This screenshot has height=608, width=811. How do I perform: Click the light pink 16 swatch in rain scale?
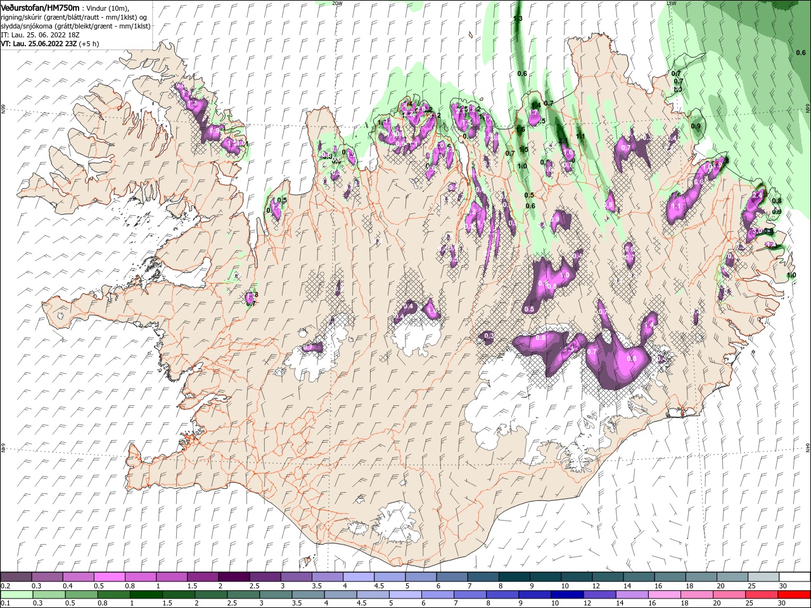click(x=665, y=595)
